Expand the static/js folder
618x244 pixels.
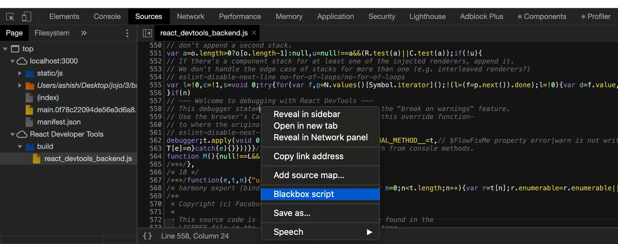pos(20,73)
